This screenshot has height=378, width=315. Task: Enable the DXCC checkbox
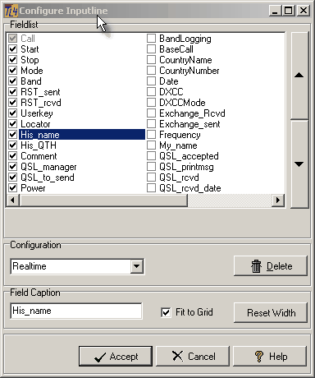(x=151, y=92)
